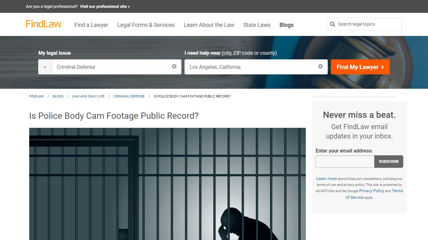Open Learn About the Law menu
Image resolution: width=428 pixels, height=240 pixels.
209,25
